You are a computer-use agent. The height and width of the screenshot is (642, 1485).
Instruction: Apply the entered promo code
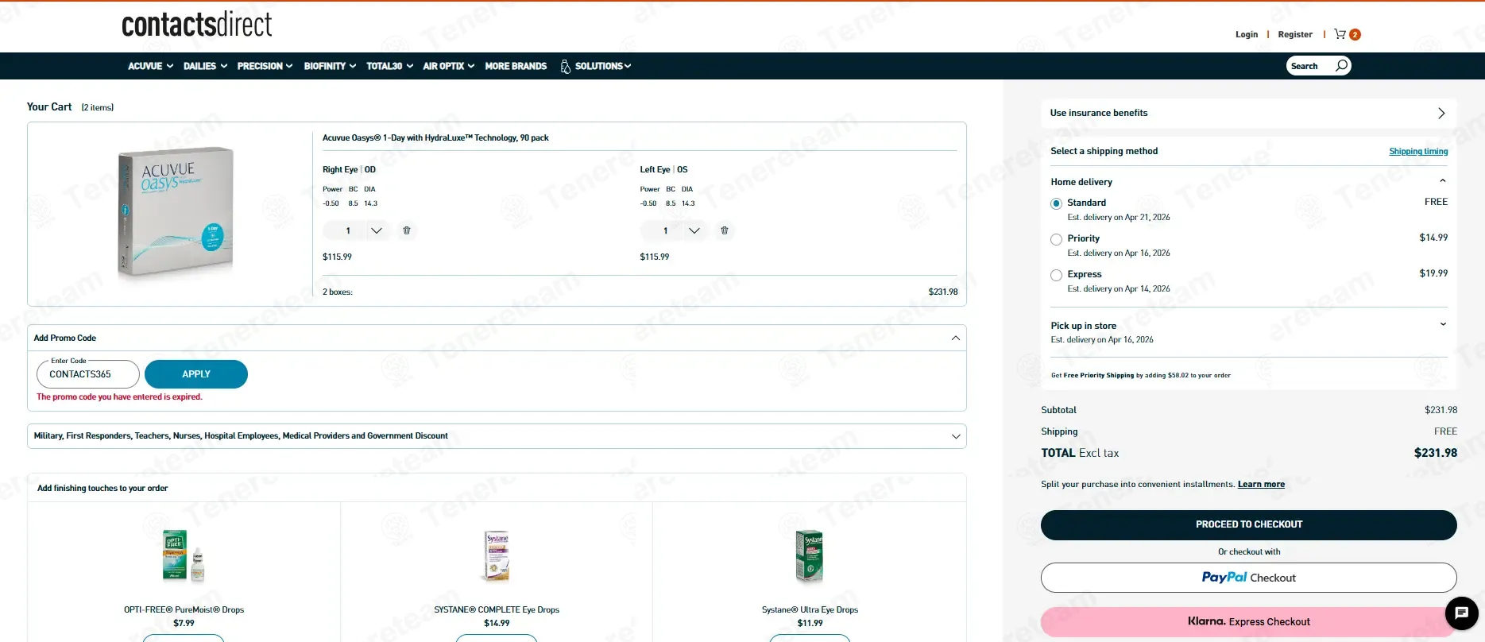pyautogui.click(x=196, y=374)
